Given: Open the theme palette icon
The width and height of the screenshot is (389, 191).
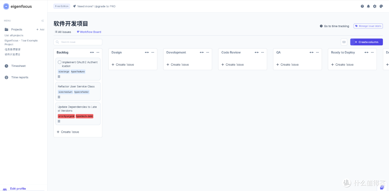Looking at the screenshot, I should tap(381, 6).
